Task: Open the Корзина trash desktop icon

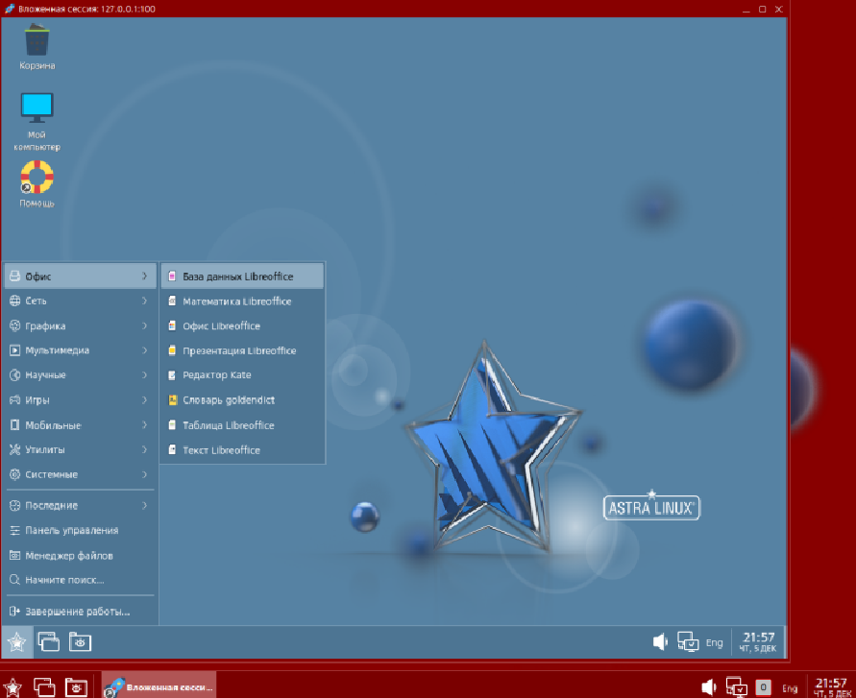Action: 37,47
